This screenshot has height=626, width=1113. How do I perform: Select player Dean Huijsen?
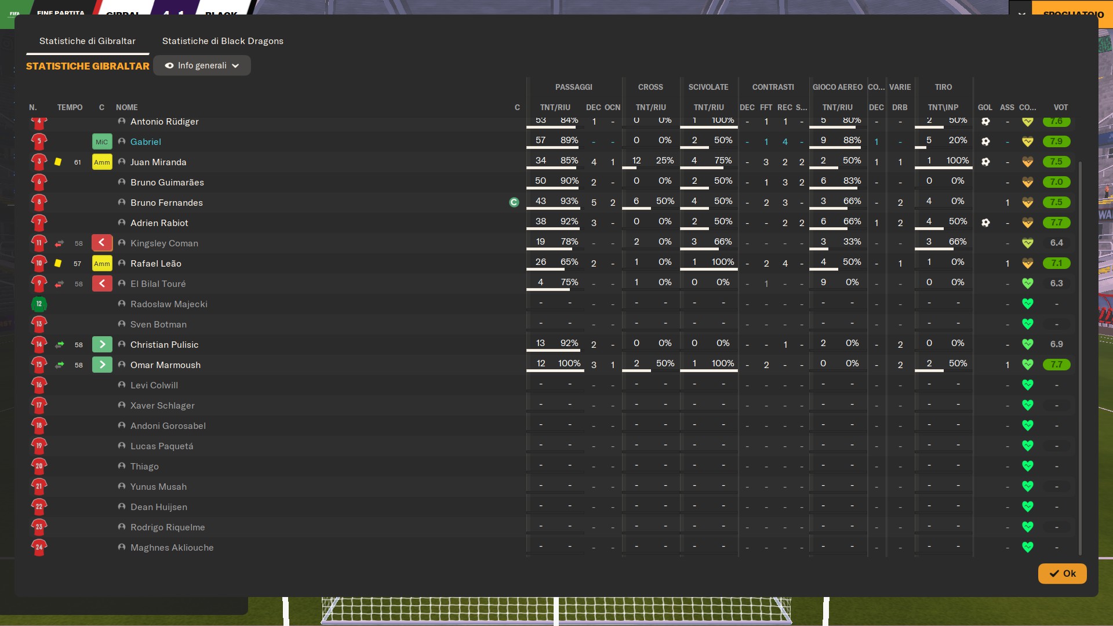pyautogui.click(x=159, y=507)
